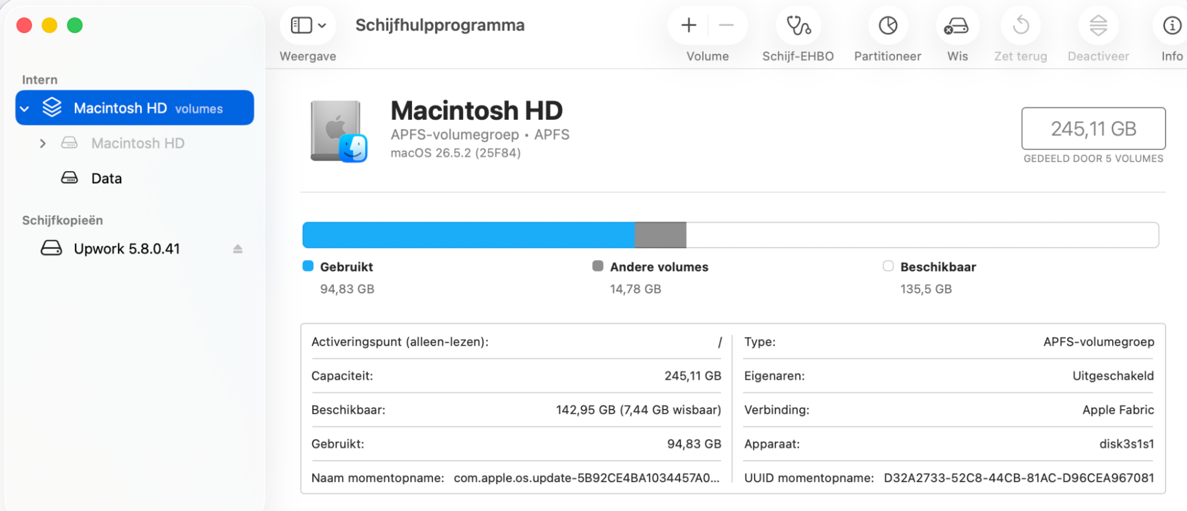This screenshot has height=511, width=1187.
Task: Click the blue Gebruikt legend swatch
Action: [x=308, y=266]
